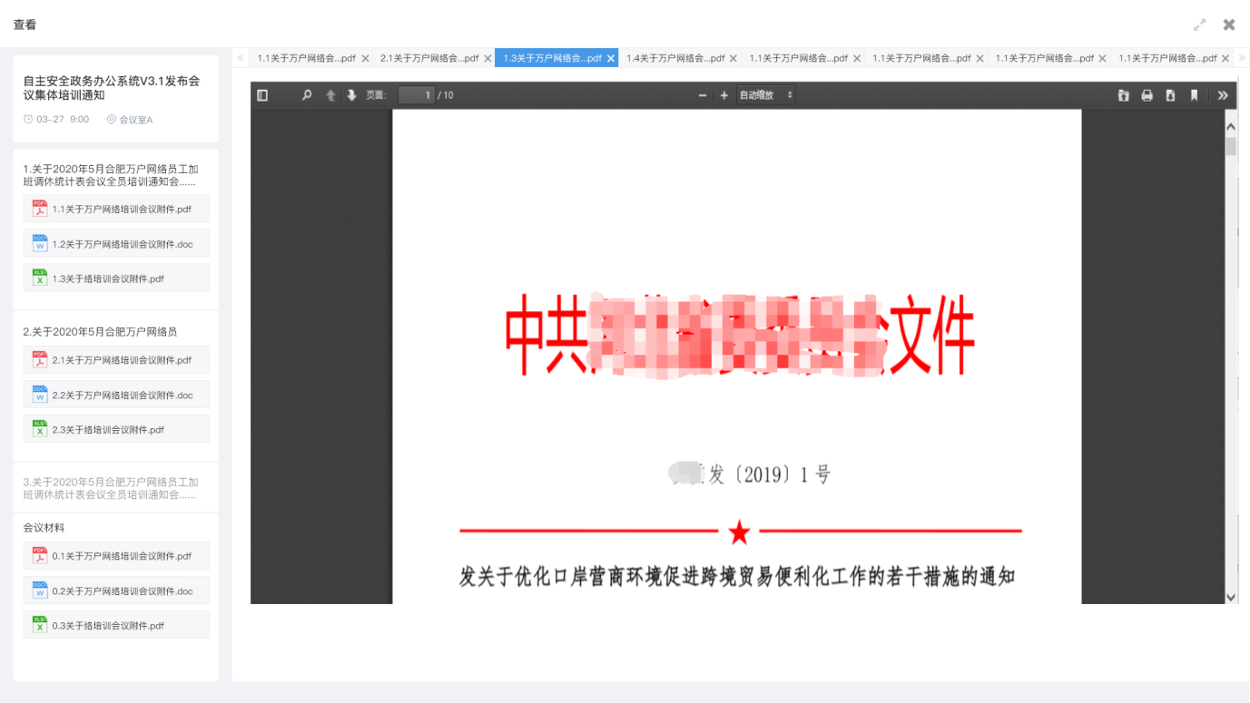Close the 2.1关于万户网络会 tab
The image size is (1250, 703).
(x=487, y=58)
